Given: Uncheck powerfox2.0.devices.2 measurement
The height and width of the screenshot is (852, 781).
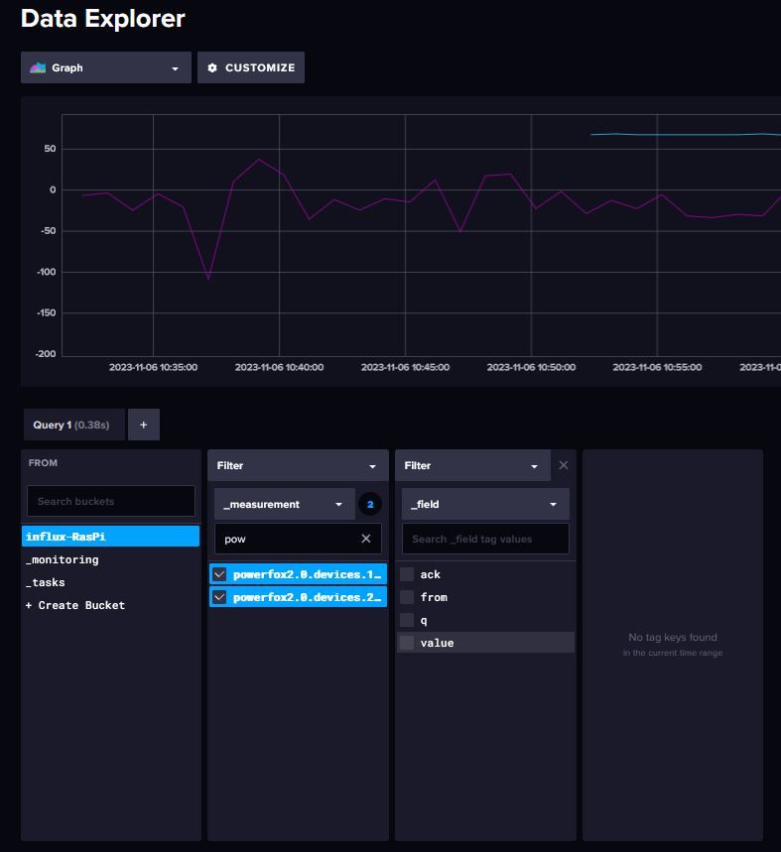Looking at the screenshot, I should tap(220, 597).
